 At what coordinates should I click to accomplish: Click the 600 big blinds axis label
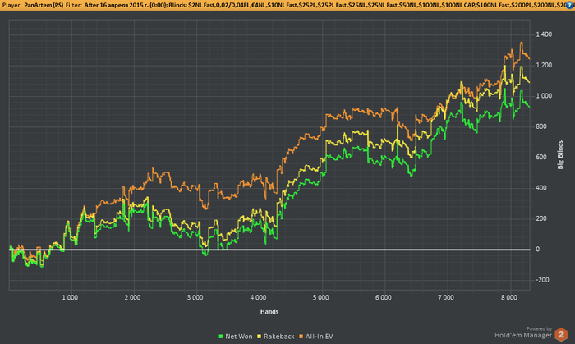coord(541,157)
